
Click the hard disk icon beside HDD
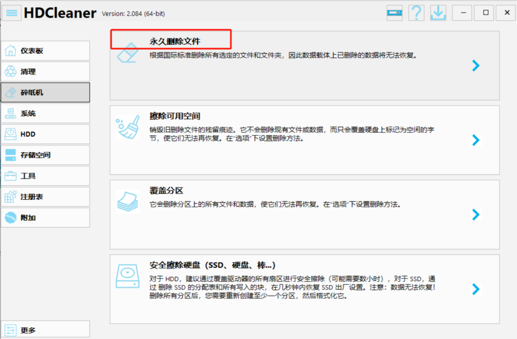[11, 134]
